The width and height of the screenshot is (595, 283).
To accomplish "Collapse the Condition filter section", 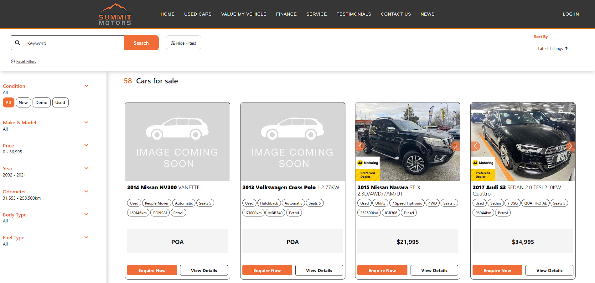I will click(x=86, y=86).
